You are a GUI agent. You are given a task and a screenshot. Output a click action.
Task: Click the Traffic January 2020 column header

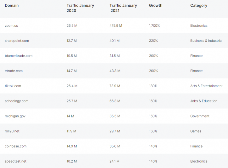point(80,8)
